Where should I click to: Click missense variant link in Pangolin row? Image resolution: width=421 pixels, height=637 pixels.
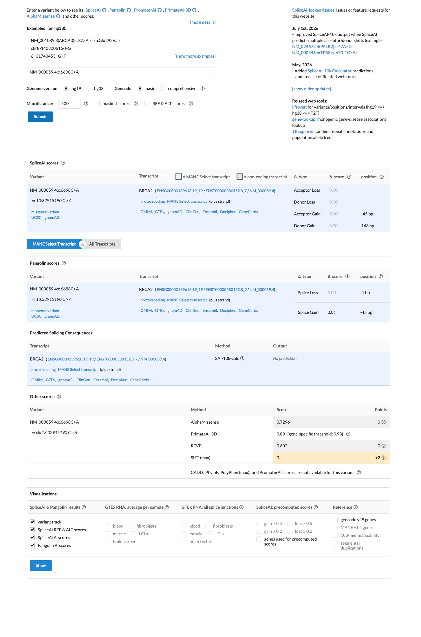click(45, 311)
